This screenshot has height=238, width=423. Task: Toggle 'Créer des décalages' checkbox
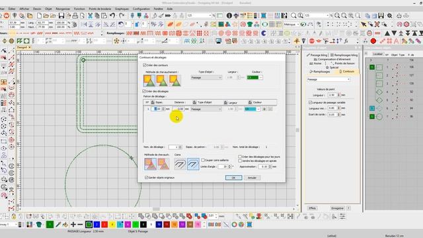coord(144,91)
